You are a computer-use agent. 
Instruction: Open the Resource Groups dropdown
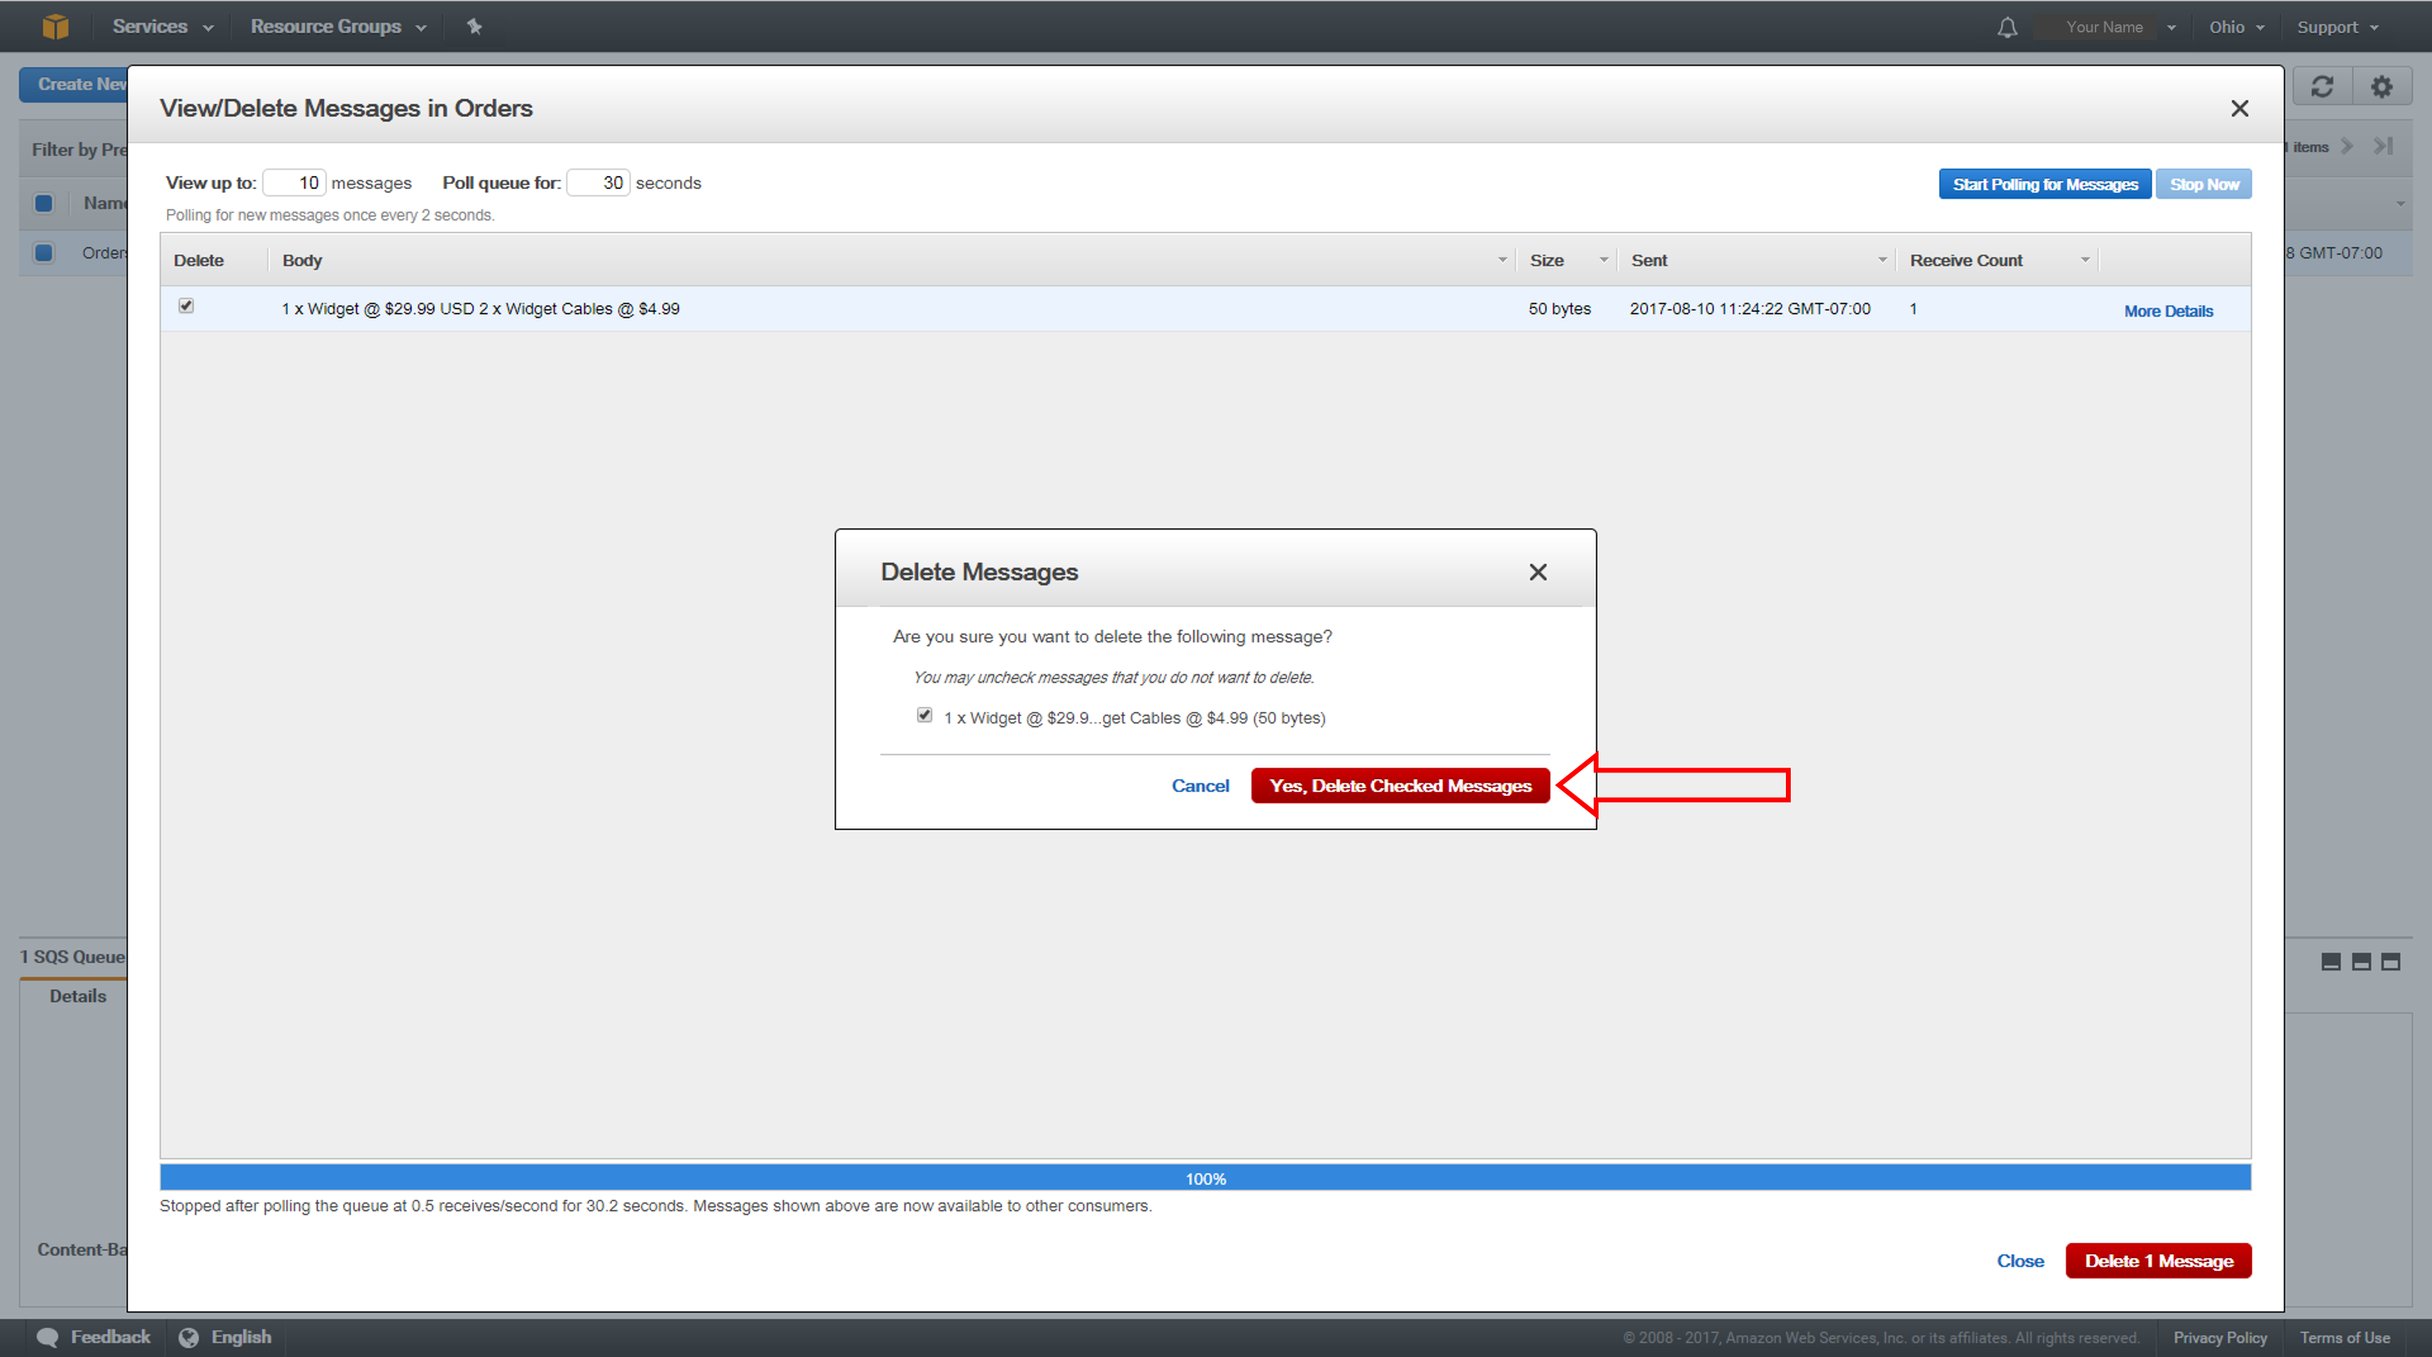point(332,27)
